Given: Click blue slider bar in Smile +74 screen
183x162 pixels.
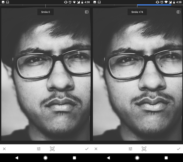Looking at the screenshot, I should coord(154,5).
